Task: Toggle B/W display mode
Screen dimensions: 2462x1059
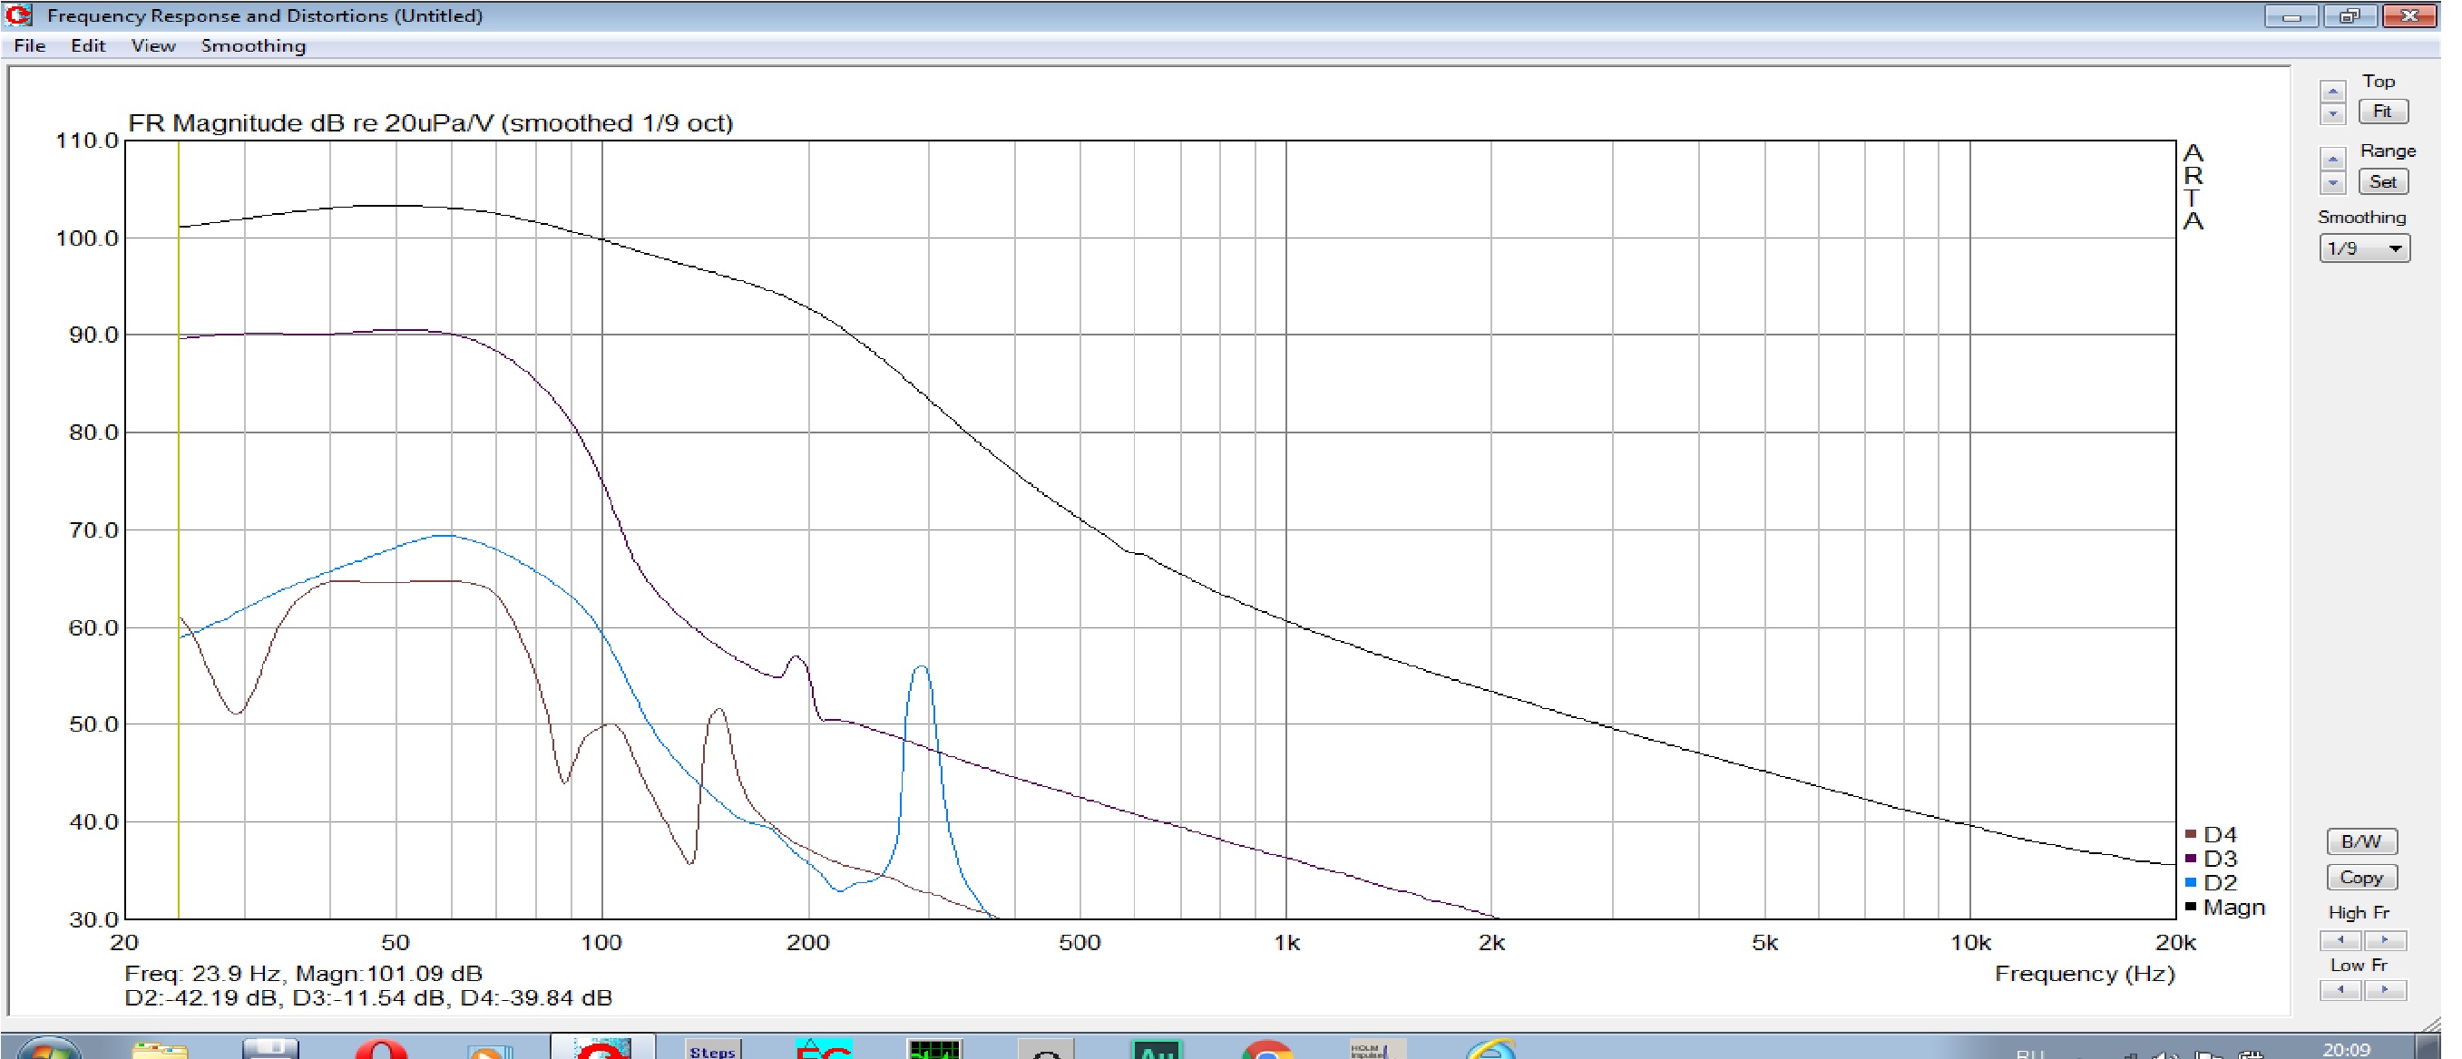Action: [x=2360, y=841]
